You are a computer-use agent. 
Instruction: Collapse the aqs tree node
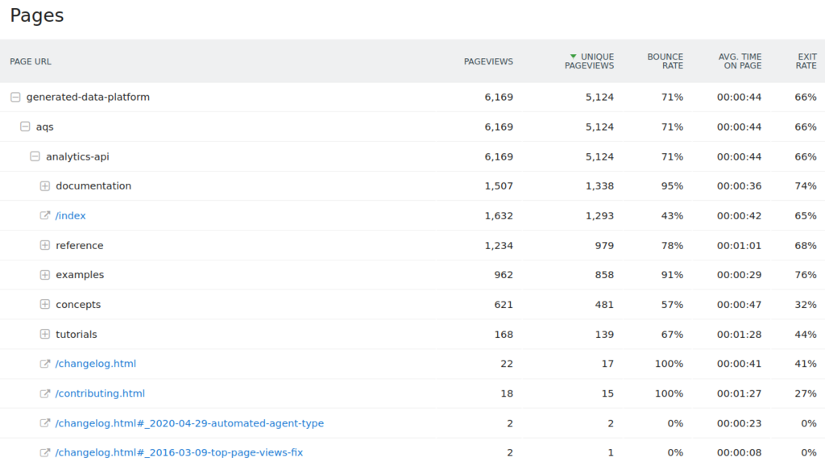coord(25,127)
